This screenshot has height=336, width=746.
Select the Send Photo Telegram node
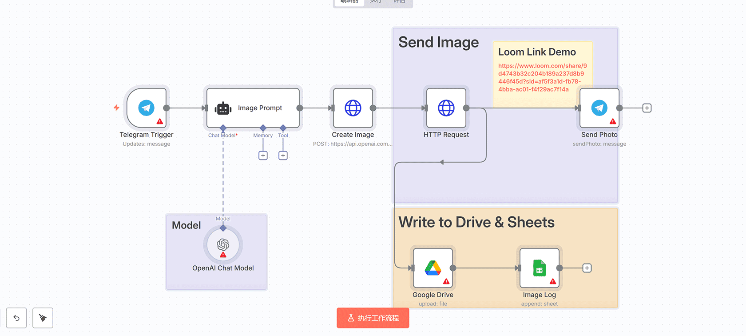click(599, 108)
